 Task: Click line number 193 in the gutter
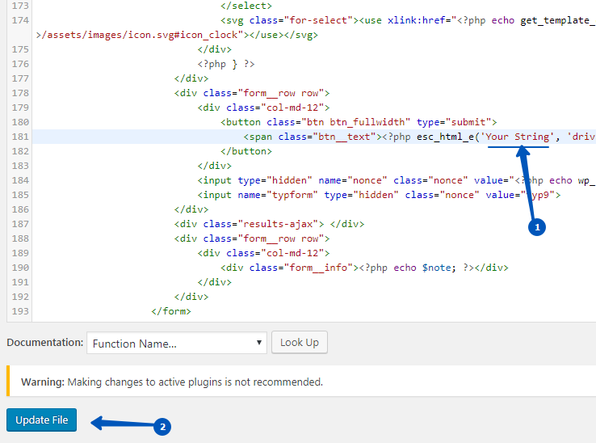click(18, 310)
